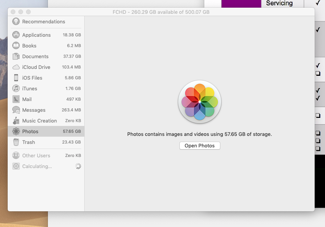Click the Other Users people icon
325x227 pixels.
click(16, 155)
